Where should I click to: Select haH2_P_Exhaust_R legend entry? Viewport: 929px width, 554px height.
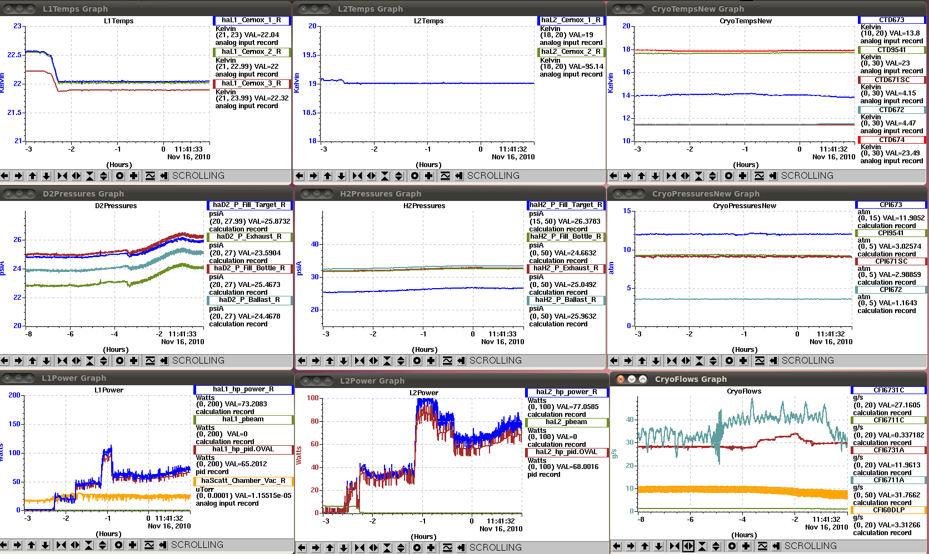tap(566, 268)
